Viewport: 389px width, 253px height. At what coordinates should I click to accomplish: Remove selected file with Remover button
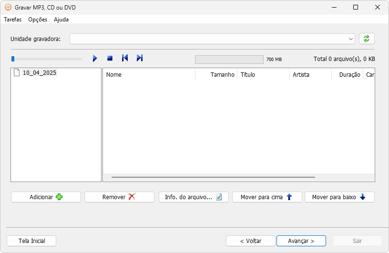tap(119, 197)
